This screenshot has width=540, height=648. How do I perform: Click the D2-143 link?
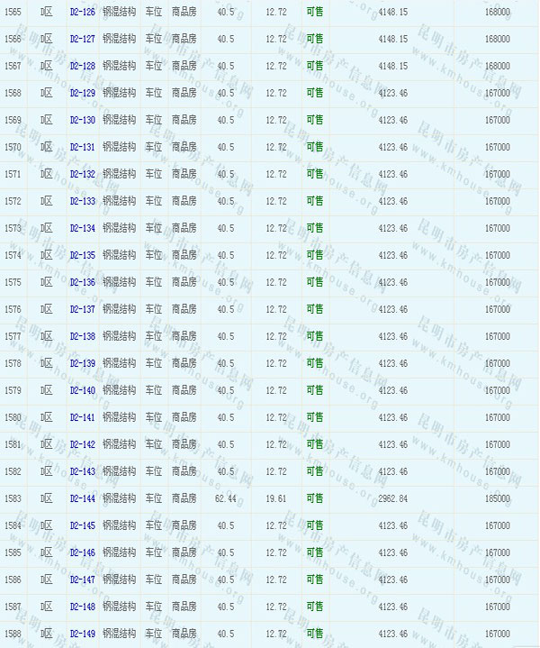pos(82,472)
